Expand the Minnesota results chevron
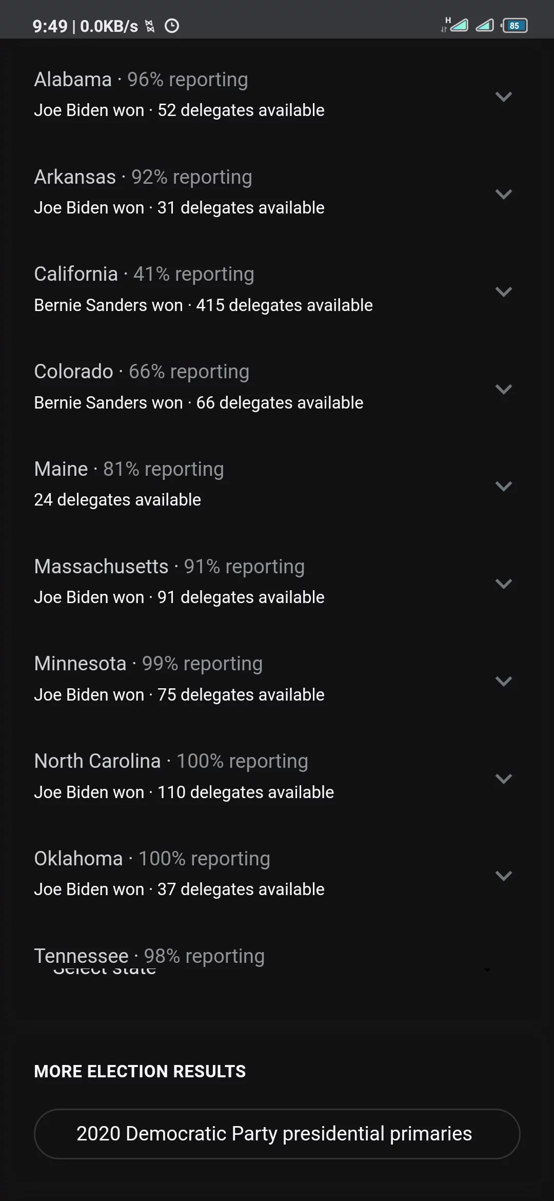The width and height of the screenshot is (554, 1201). click(x=503, y=681)
